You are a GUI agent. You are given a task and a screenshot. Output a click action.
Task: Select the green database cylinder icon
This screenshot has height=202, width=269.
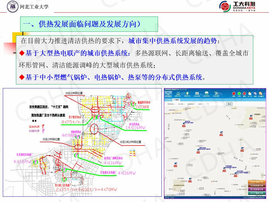coord(207,94)
